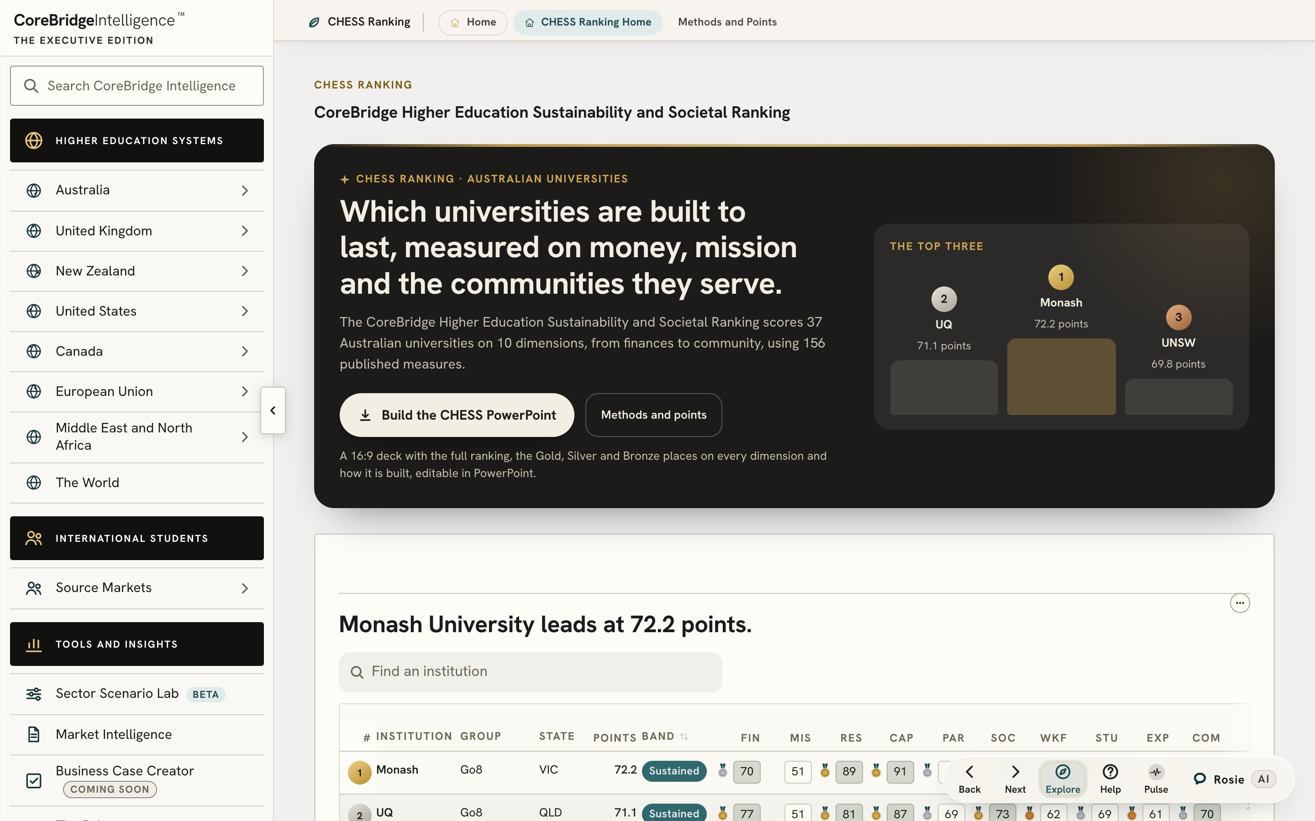The width and height of the screenshot is (1315, 821).
Task: Advance with the Next arrow
Action: click(x=1015, y=779)
